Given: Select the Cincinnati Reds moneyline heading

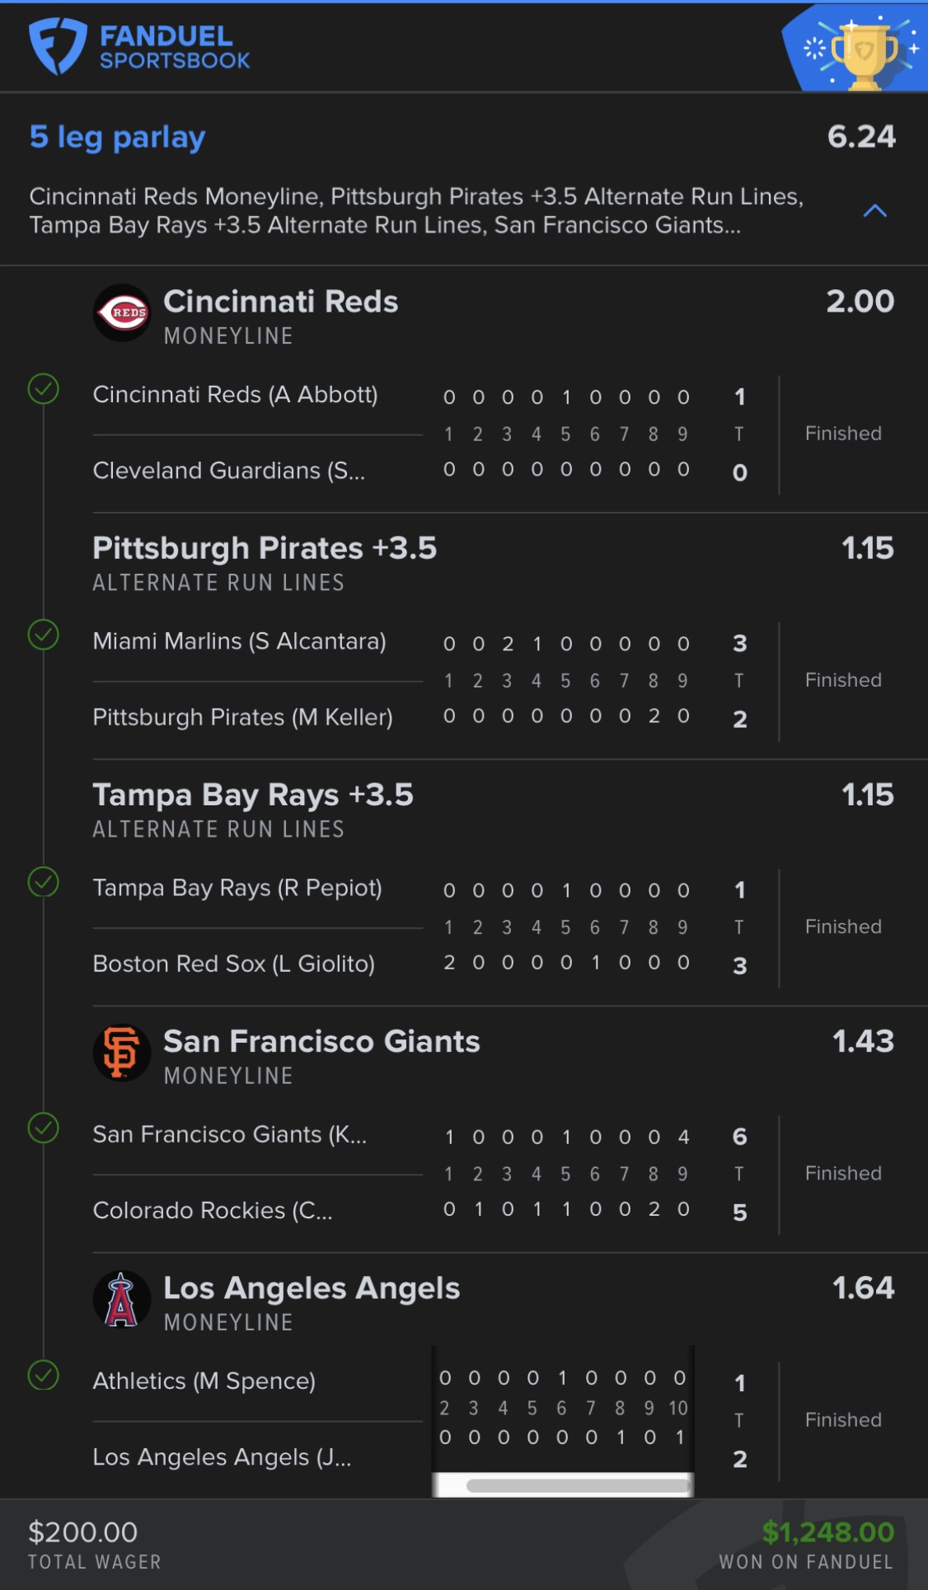Looking at the screenshot, I should [x=280, y=302].
